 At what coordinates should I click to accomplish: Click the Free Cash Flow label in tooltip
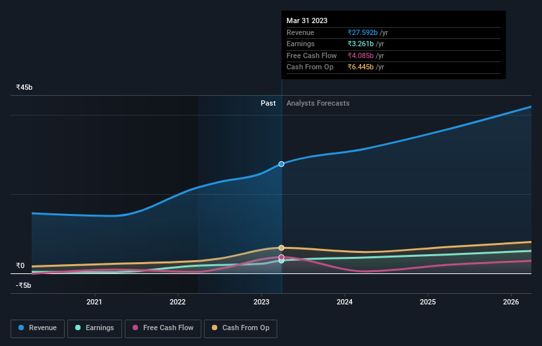(x=312, y=55)
